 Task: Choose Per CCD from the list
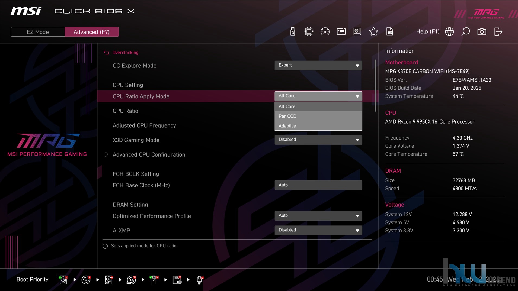click(x=318, y=116)
